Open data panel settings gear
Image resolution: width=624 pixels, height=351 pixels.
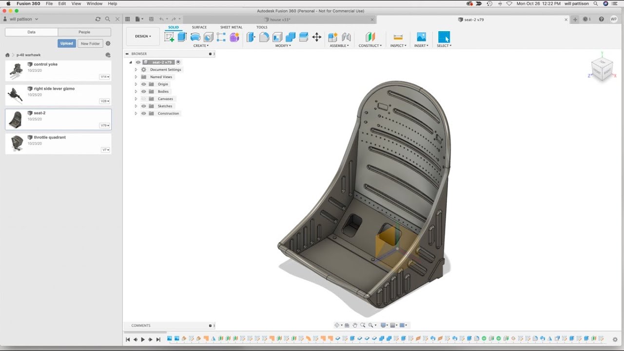pyautogui.click(x=108, y=43)
